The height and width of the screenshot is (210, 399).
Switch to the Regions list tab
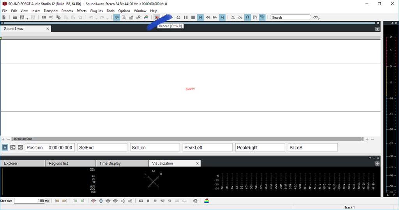tap(71, 163)
